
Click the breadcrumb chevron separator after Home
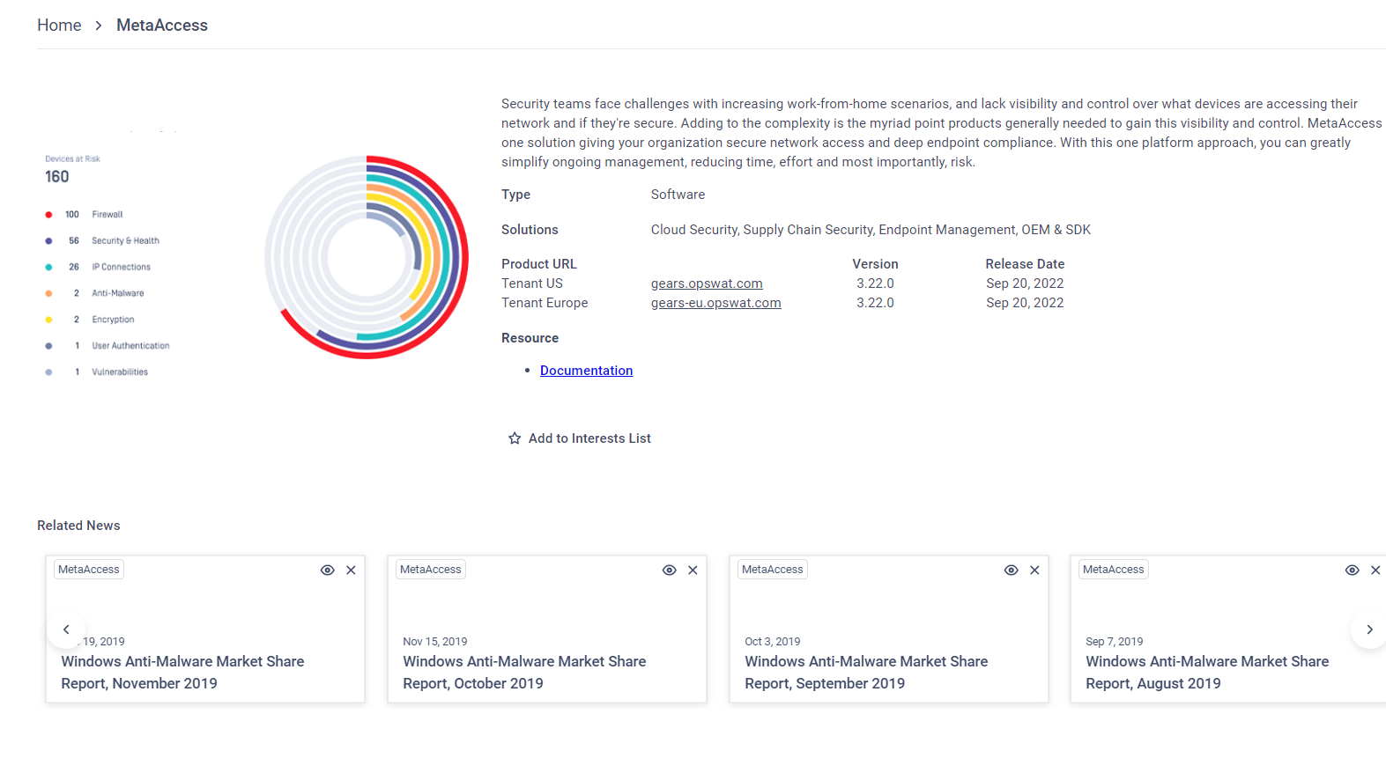point(99,26)
